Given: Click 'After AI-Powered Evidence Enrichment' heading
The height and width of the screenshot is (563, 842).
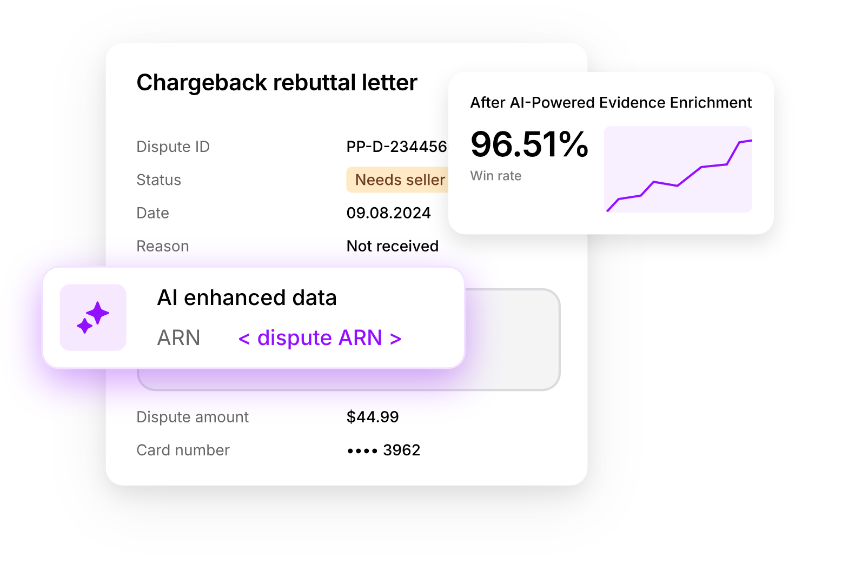Looking at the screenshot, I should 611,103.
